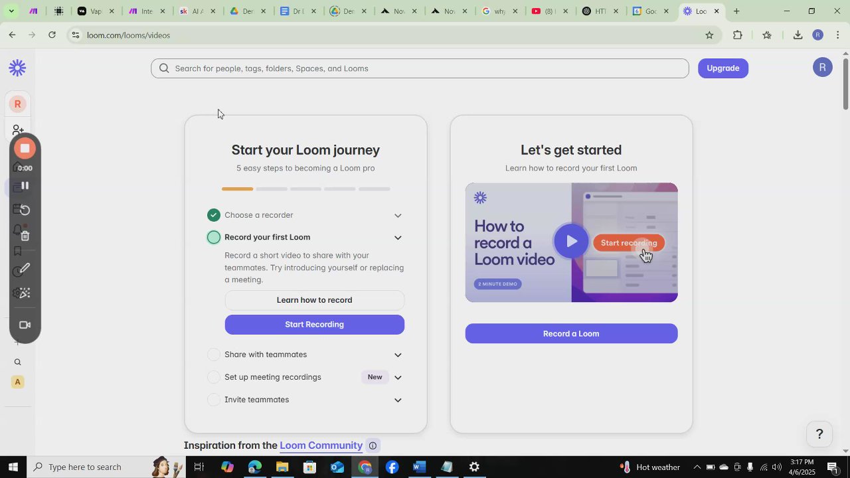Open Microsoft Word from the taskbar
The width and height of the screenshot is (850, 478).
tap(419, 467)
